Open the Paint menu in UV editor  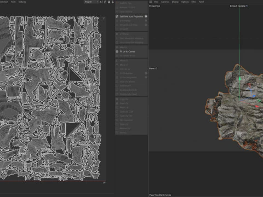(13, 2)
